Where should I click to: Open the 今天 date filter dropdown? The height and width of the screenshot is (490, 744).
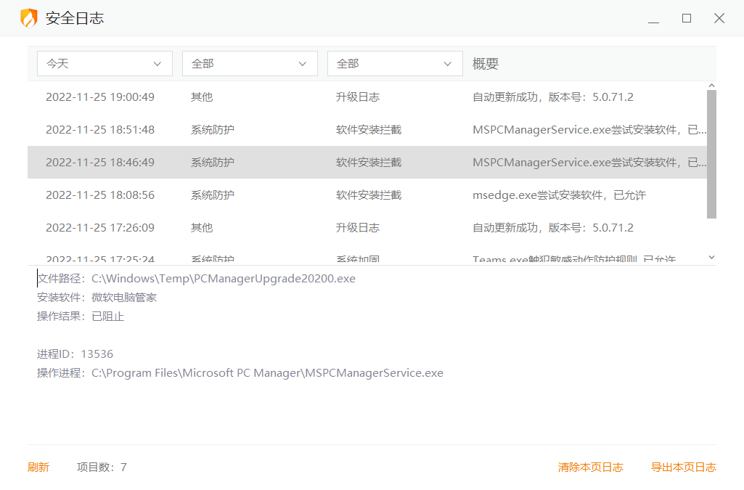(x=105, y=64)
